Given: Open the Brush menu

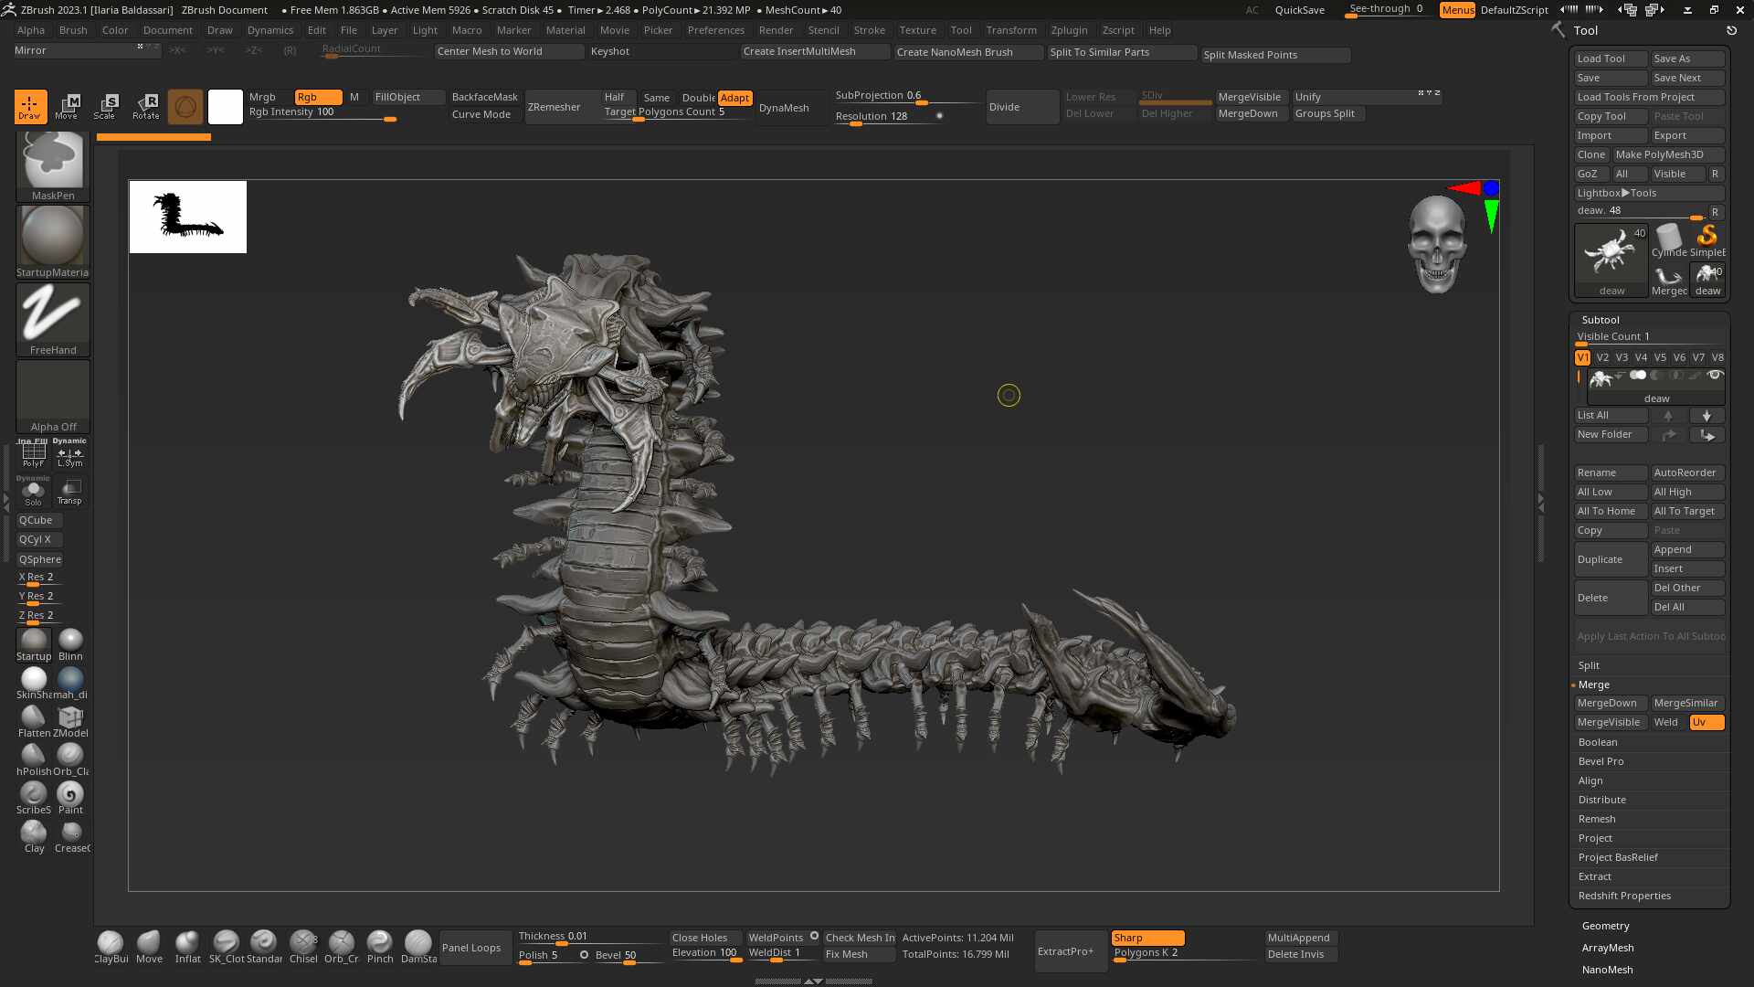Looking at the screenshot, I should click(73, 30).
